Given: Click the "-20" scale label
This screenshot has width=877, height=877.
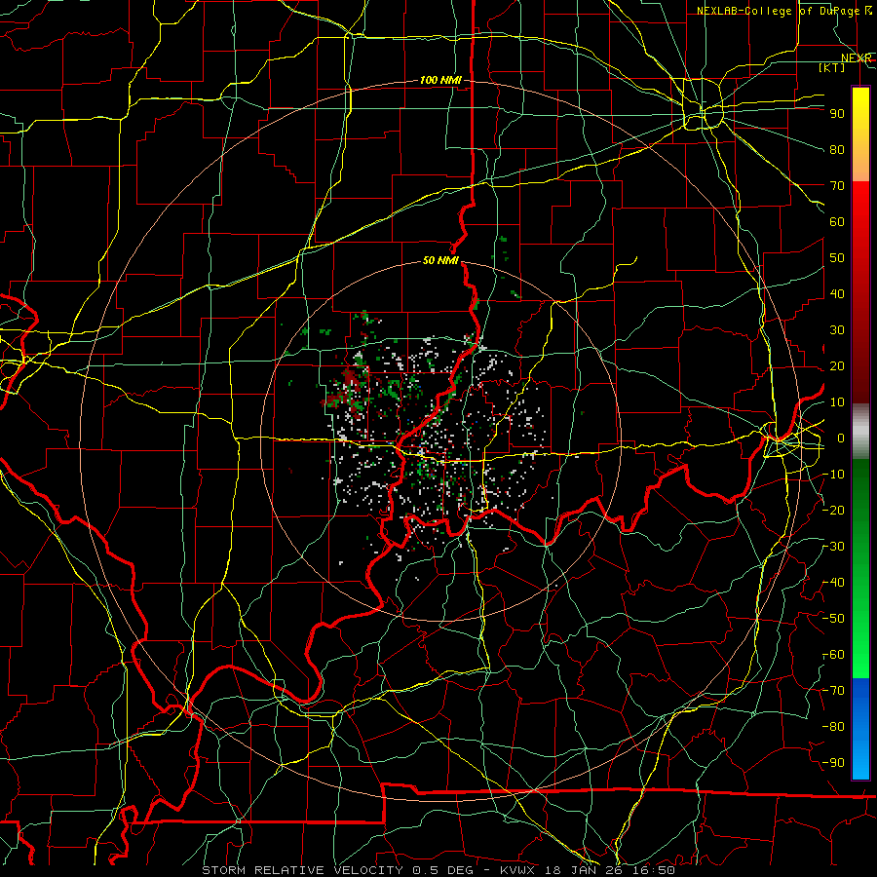Looking at the screenshot, I should click(833, 510).
